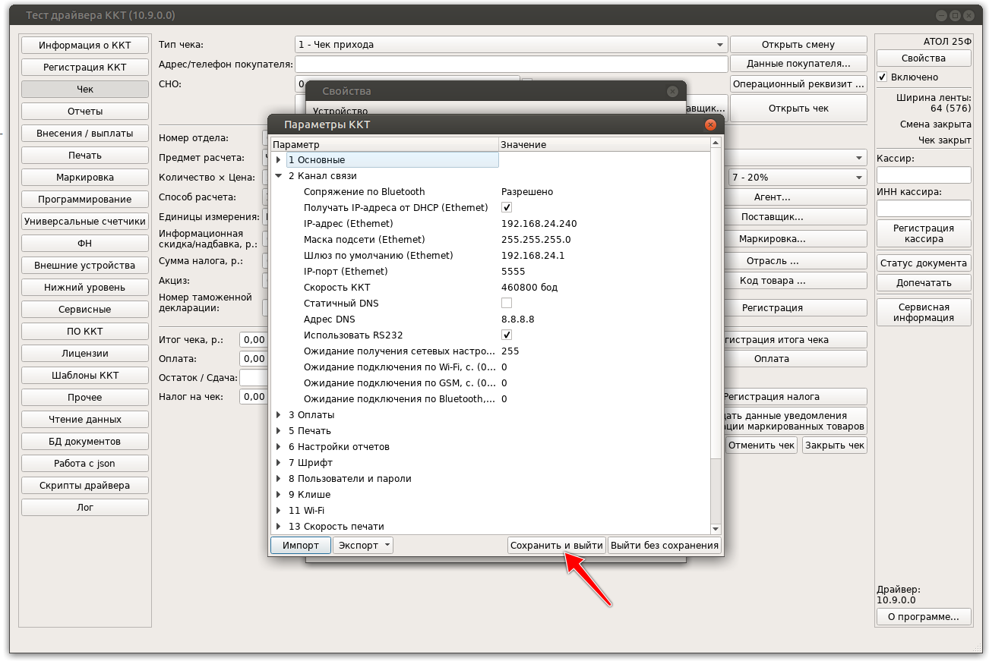Open 'Свойства' in right panel
Screen dimensions: 989x661
[924, 58]
